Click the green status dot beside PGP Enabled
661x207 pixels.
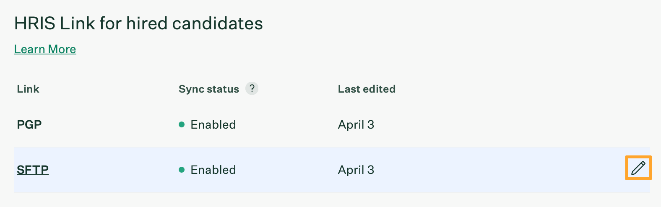coord(182,124)
